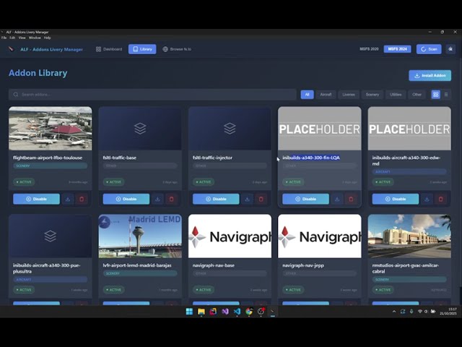Switch to grid view
The height and width of the screenshot is (347, 462).
tap(435, 95)
